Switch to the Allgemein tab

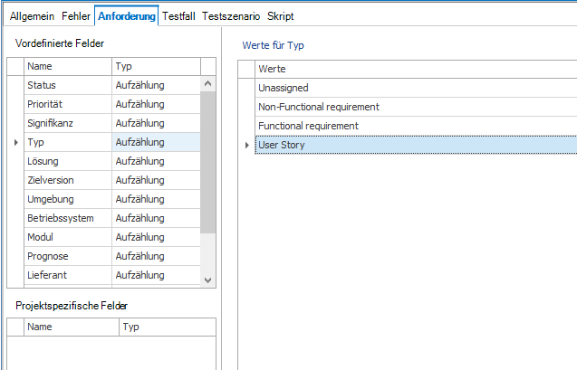pos(32,16)
